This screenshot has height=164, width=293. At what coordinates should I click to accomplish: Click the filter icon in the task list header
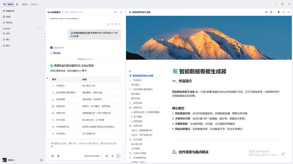pos(42,28)
